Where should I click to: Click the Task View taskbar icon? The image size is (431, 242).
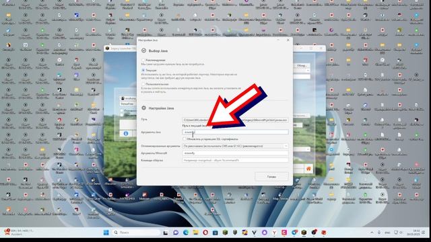(166, 233)
